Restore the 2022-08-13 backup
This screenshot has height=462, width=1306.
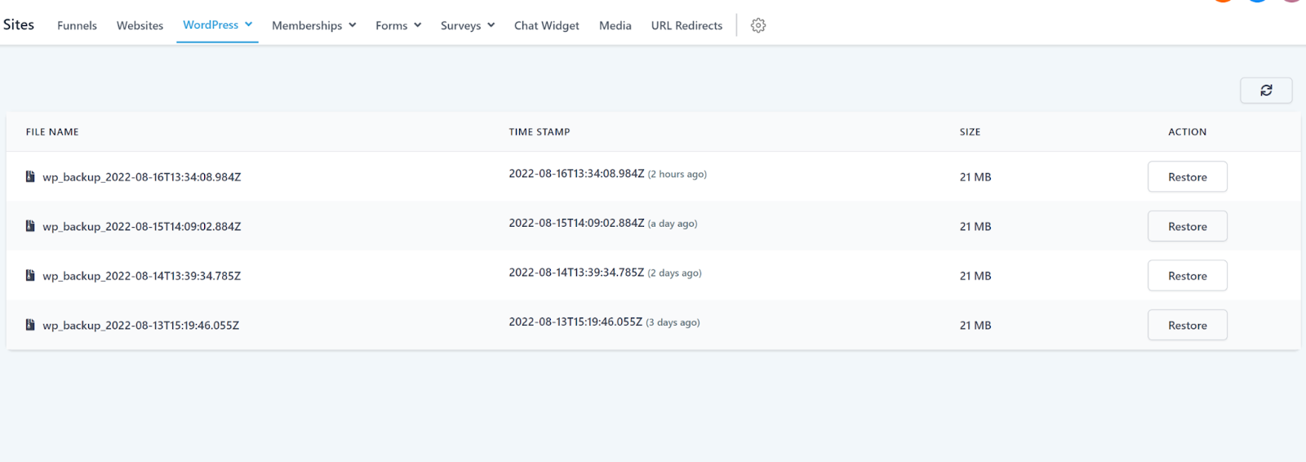pyautogui.click(x=1187, y=325)
